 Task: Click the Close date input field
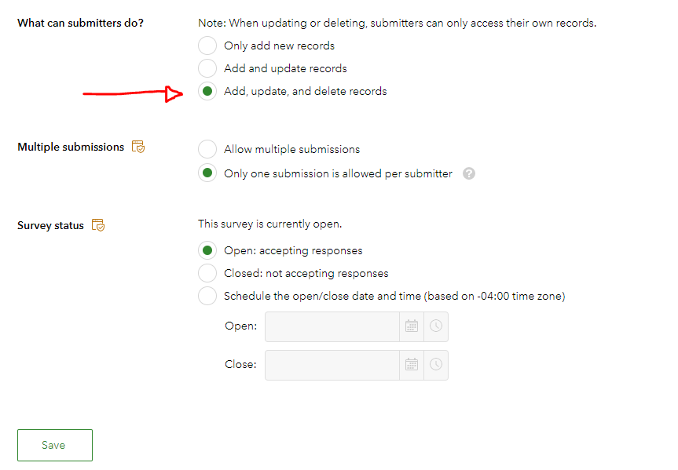click(x=332, y=365)
